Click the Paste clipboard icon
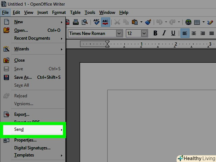 (x=135, y=22)
